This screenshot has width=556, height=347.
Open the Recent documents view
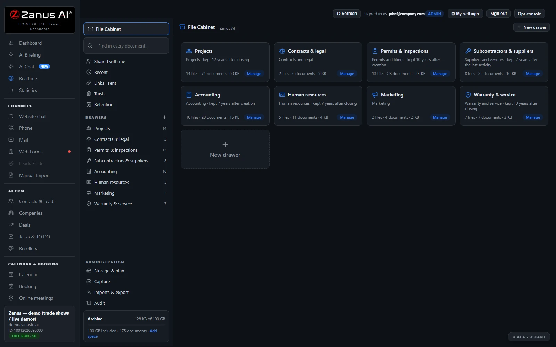coord(126,72)
